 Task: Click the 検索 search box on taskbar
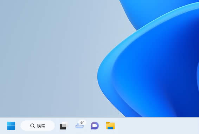click(x=38, y=126)
